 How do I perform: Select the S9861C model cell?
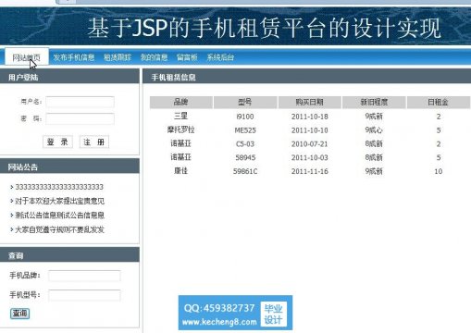[x=245, y=171]
